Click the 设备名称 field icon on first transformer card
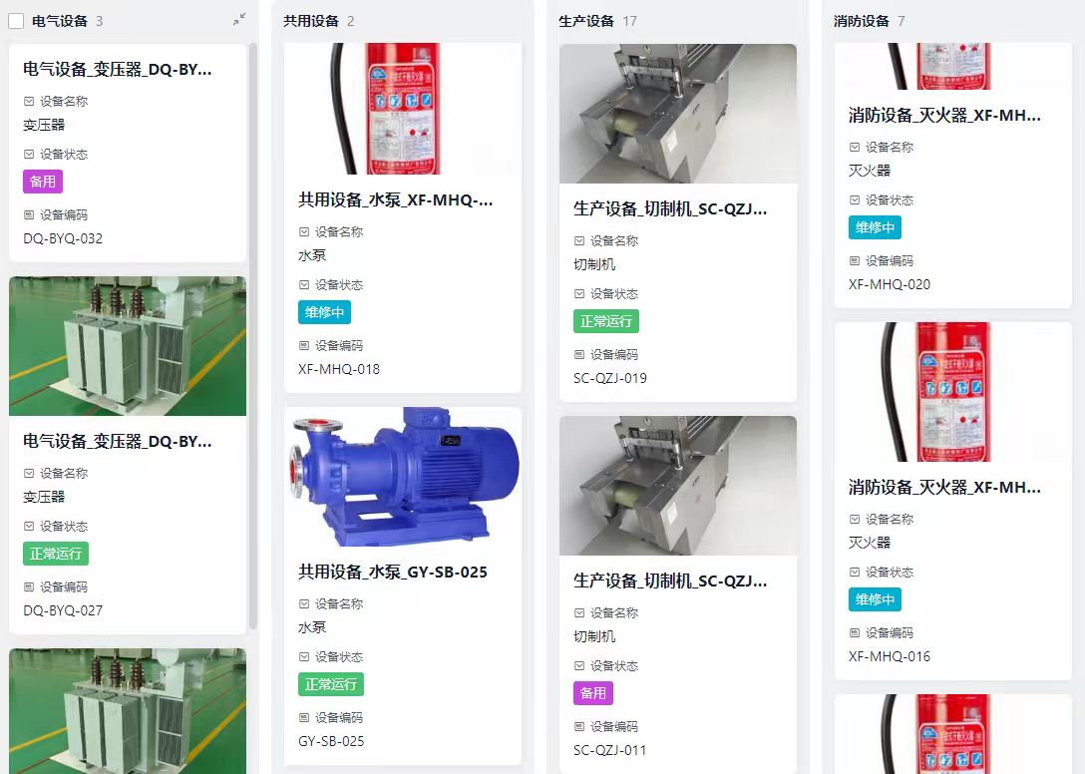 (x=29, y=101)
